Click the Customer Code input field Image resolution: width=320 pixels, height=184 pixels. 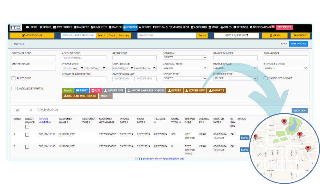pyautogui.click(x=34, y=58)
